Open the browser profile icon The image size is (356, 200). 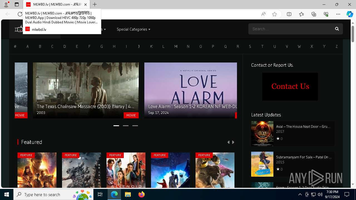tap(6, 4)
